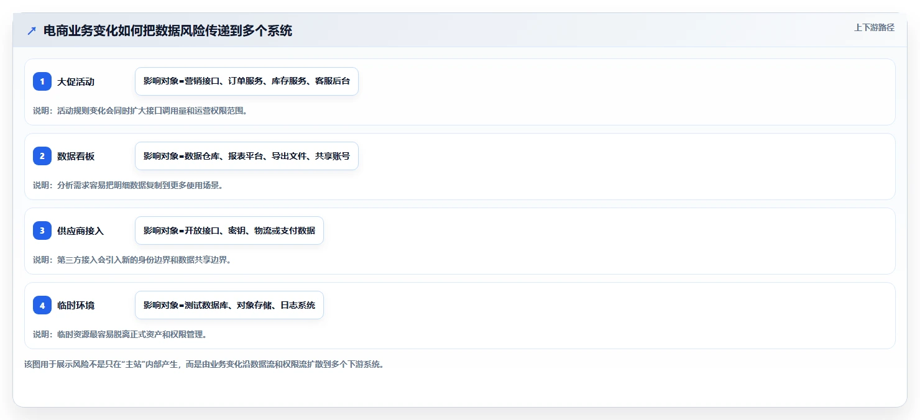920x420 pixels.
Task: Click the footer caption starting 该图用于展示风险
Action: click(204, 364)
